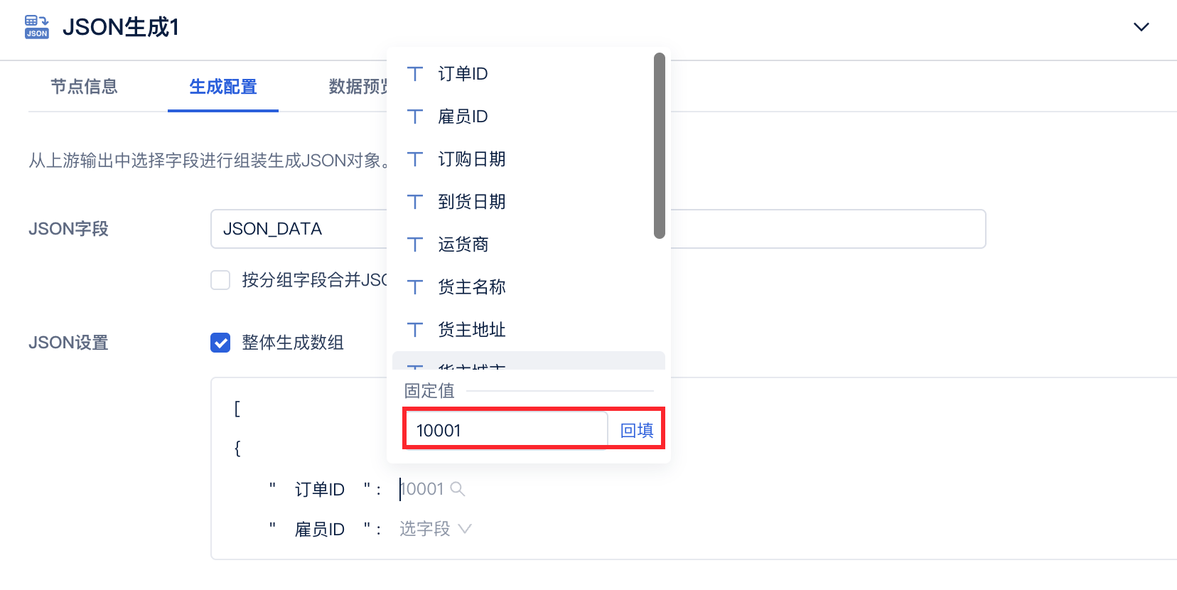This screenshot has width=1177, height=590.
Task: Click the dropdown list scrollbar
Action: 660,146
